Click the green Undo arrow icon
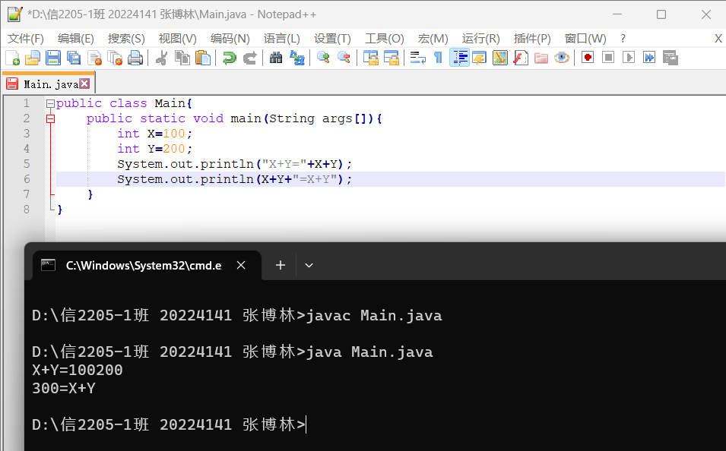 pos(229,58)
